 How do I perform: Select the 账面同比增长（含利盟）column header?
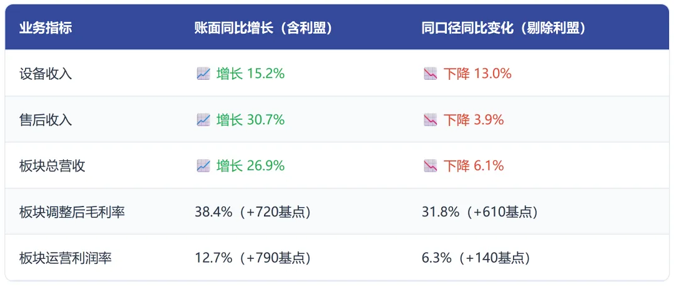(x=264, y=28)
